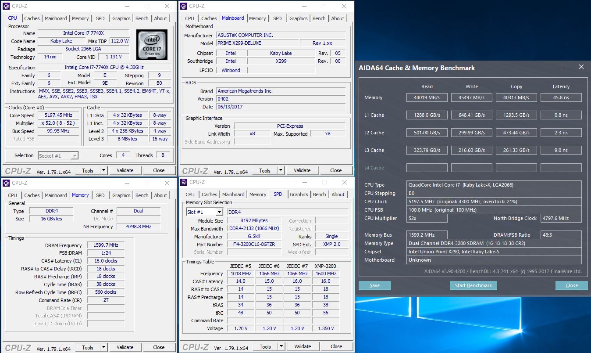The height and width of the screenshot is (353, 591).
Task: Select the Mainboard tab in the CPU window
Action: (x=56, y=18)
